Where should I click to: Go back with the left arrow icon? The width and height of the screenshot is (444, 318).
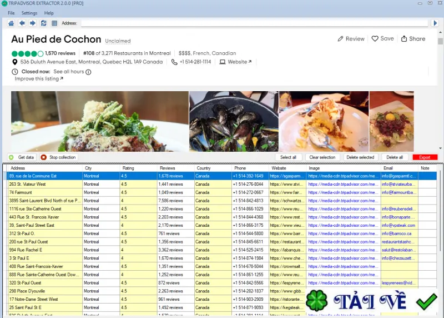coord(22,23)
